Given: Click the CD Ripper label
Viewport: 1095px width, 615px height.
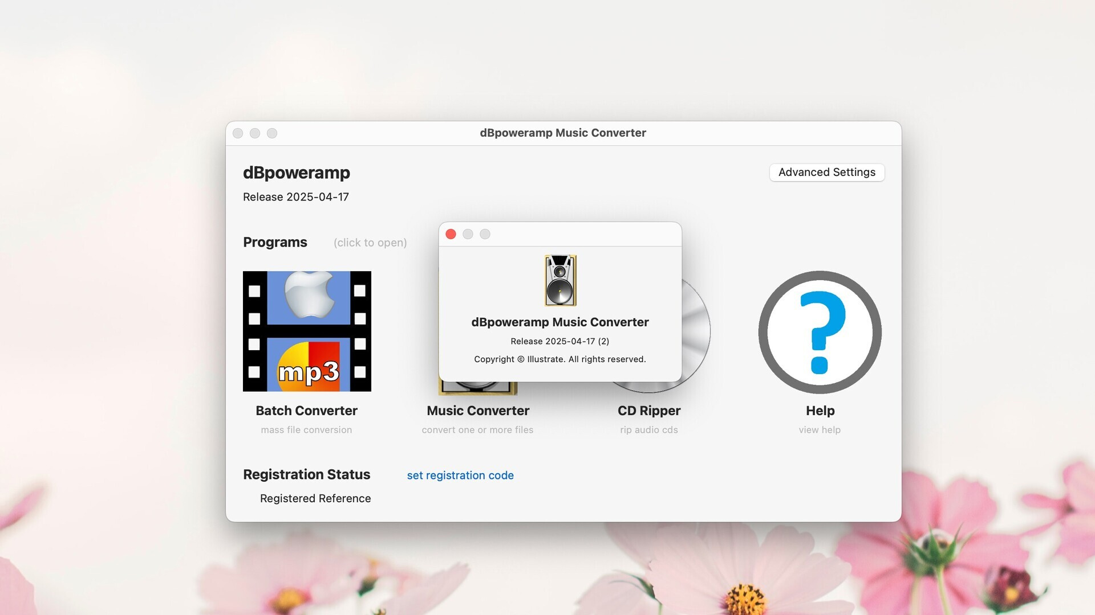Looking at the screenshot, I should point(649,410).
